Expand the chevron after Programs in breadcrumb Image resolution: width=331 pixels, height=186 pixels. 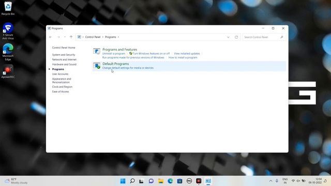(118, 37)
